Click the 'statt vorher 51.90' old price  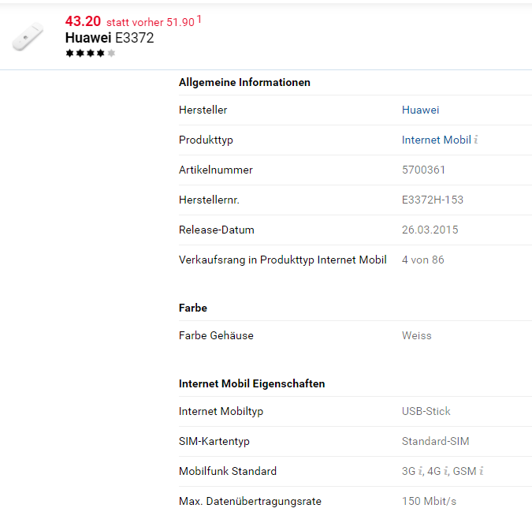[150, 22]
